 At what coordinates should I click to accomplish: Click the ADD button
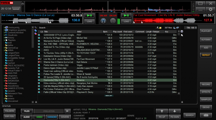point(206,48)
